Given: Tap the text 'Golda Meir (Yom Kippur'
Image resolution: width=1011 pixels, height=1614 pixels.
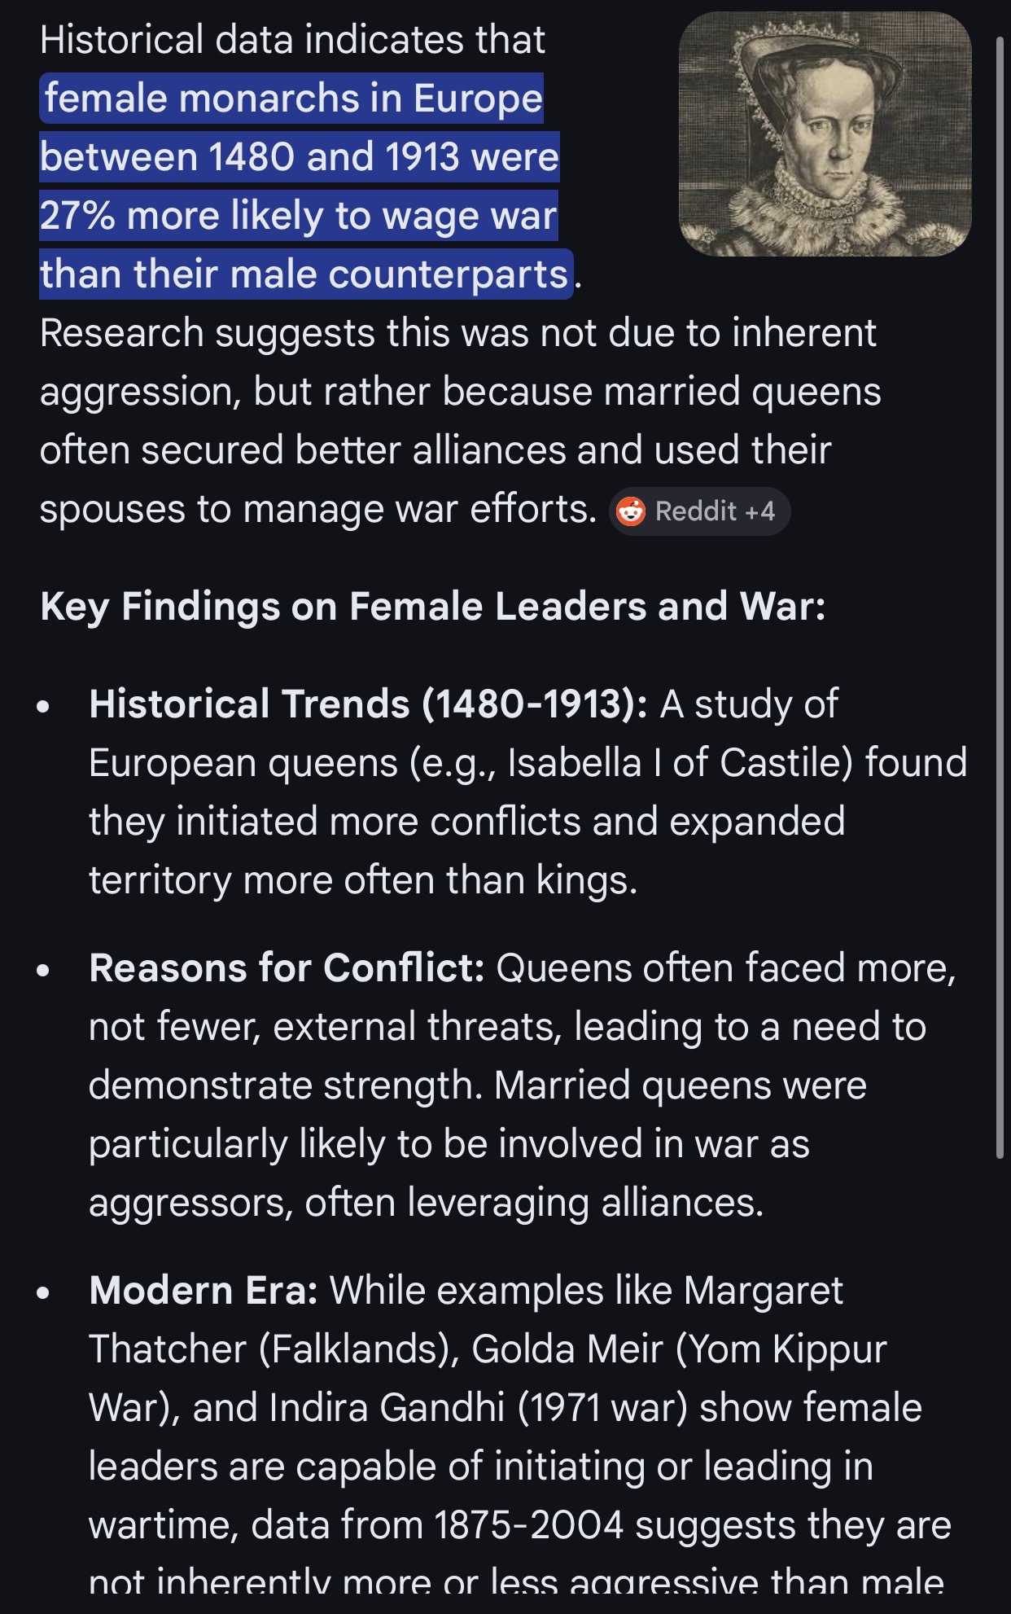Looking at the screenshot, I should pos(679,1349).
